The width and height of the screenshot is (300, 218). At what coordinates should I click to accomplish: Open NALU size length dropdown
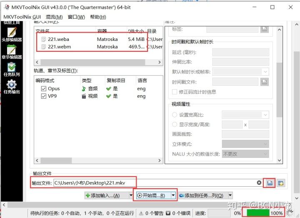(245, 154)
